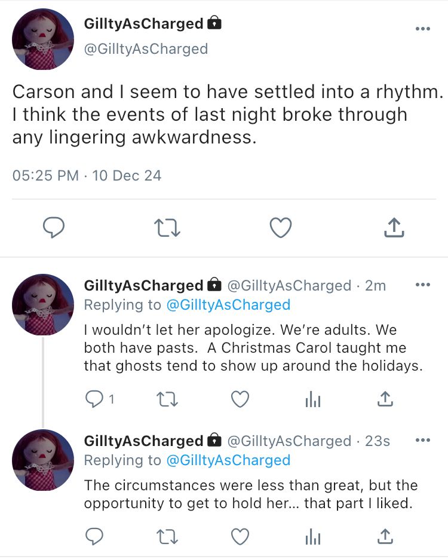Image resolution: width=448 pixels, height=559 pixels.
Task: Reply to the main Carson rhythm tweet
Action: pos(54,227)
